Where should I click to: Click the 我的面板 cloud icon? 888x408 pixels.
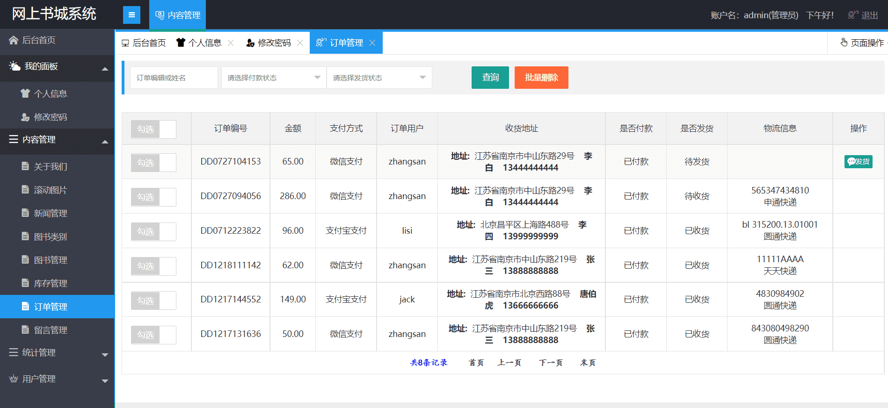point(15,66)
